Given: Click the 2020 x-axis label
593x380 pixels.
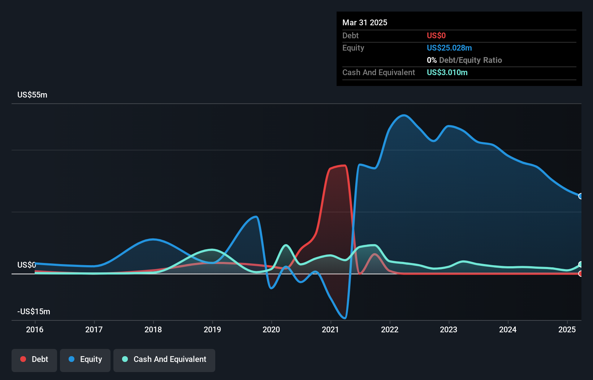Looking at the screenshot, I should [271, 329].
